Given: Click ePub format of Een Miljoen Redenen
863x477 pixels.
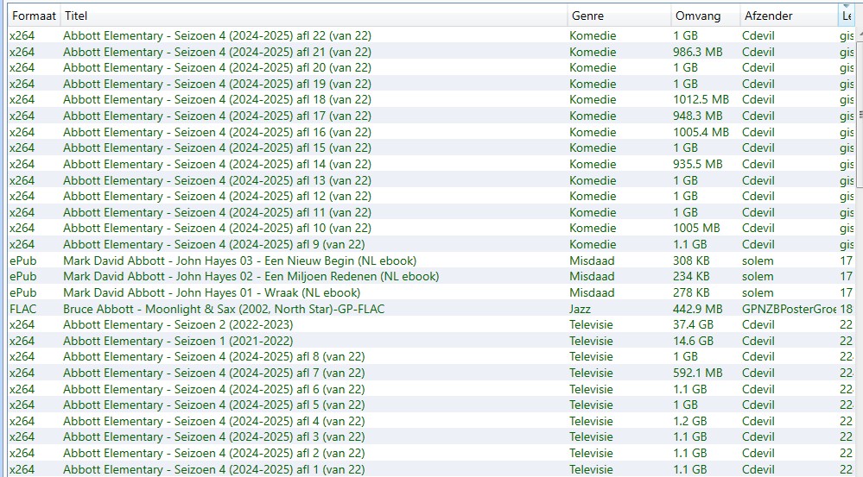Looking at the screenshot, I should (22, 276).
